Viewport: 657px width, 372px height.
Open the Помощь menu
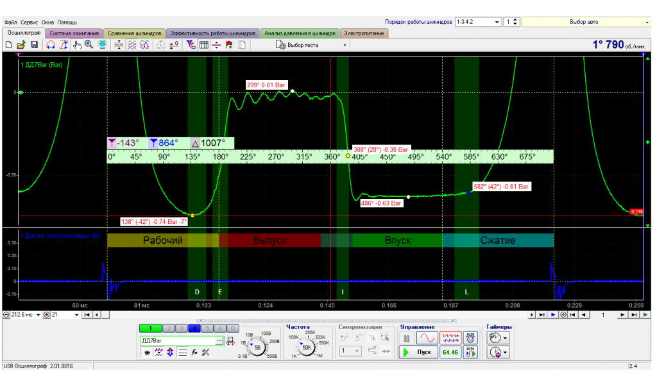click(67, 22)
